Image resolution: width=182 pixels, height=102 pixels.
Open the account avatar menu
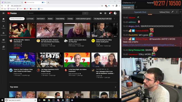[x=115, y=13]
